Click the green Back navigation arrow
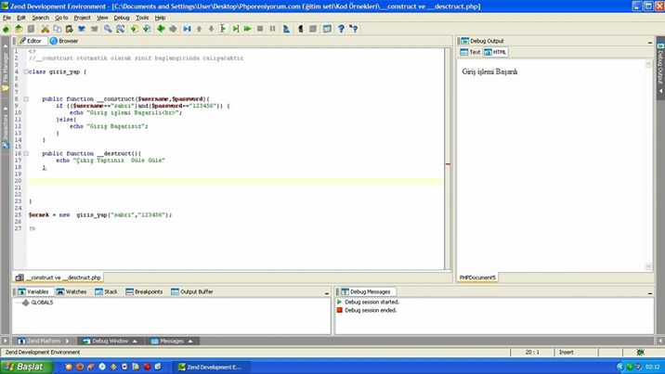 pyautogui.click(x=161, y=29)
